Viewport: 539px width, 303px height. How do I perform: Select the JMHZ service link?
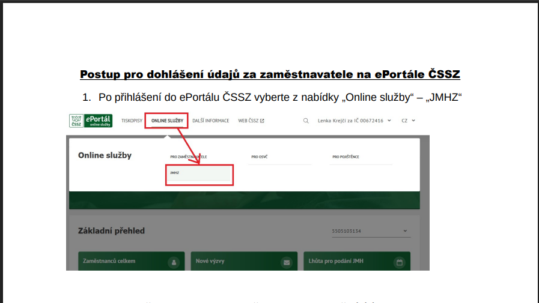pyautogui.click(x=199, y=173)
